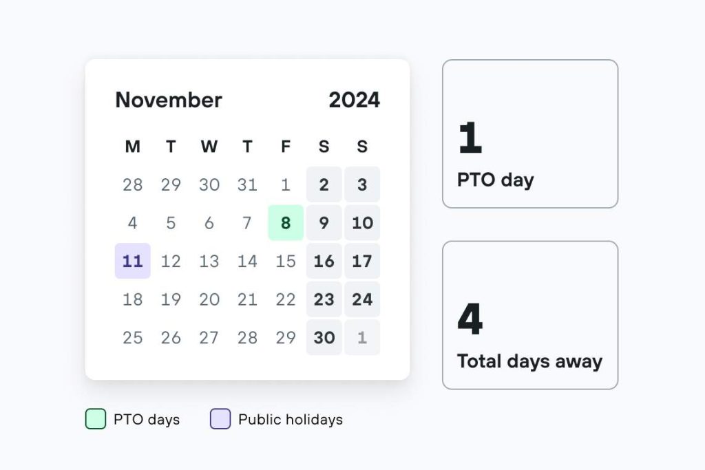
Task: Select the M weekday column header
Action: 132,147
